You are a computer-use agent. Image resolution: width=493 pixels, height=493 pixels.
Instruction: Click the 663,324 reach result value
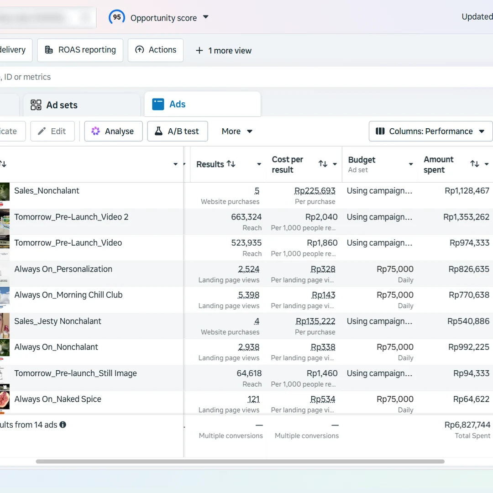pos(246,217)
